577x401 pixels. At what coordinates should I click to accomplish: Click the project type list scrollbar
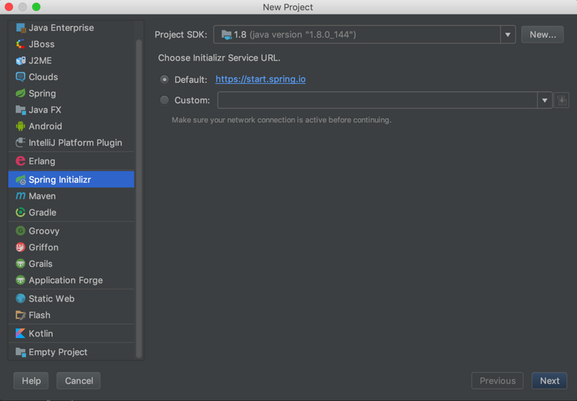138,198
